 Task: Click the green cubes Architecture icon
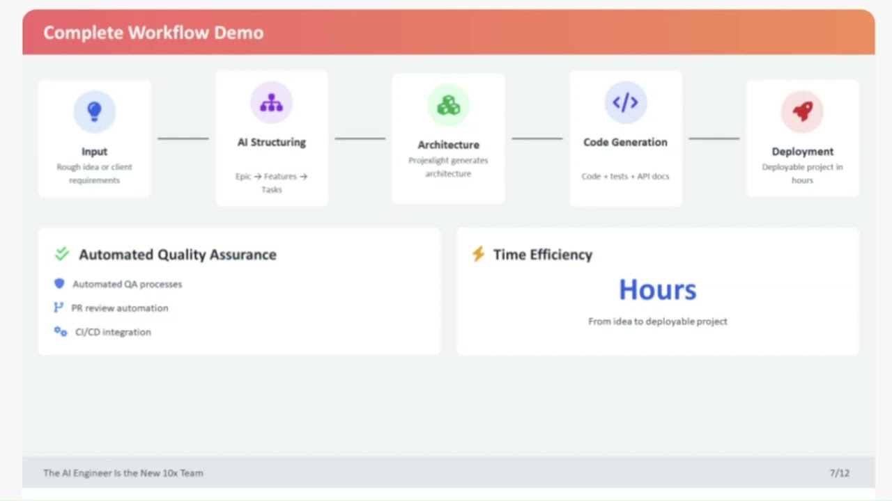448,106
